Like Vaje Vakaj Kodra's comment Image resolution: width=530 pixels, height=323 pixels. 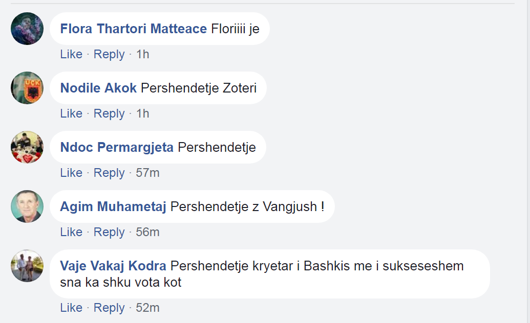(x=71, y=308)
